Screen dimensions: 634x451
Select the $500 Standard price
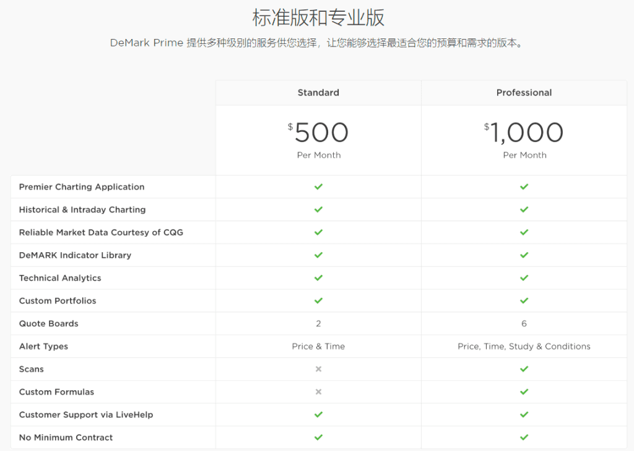318,133
